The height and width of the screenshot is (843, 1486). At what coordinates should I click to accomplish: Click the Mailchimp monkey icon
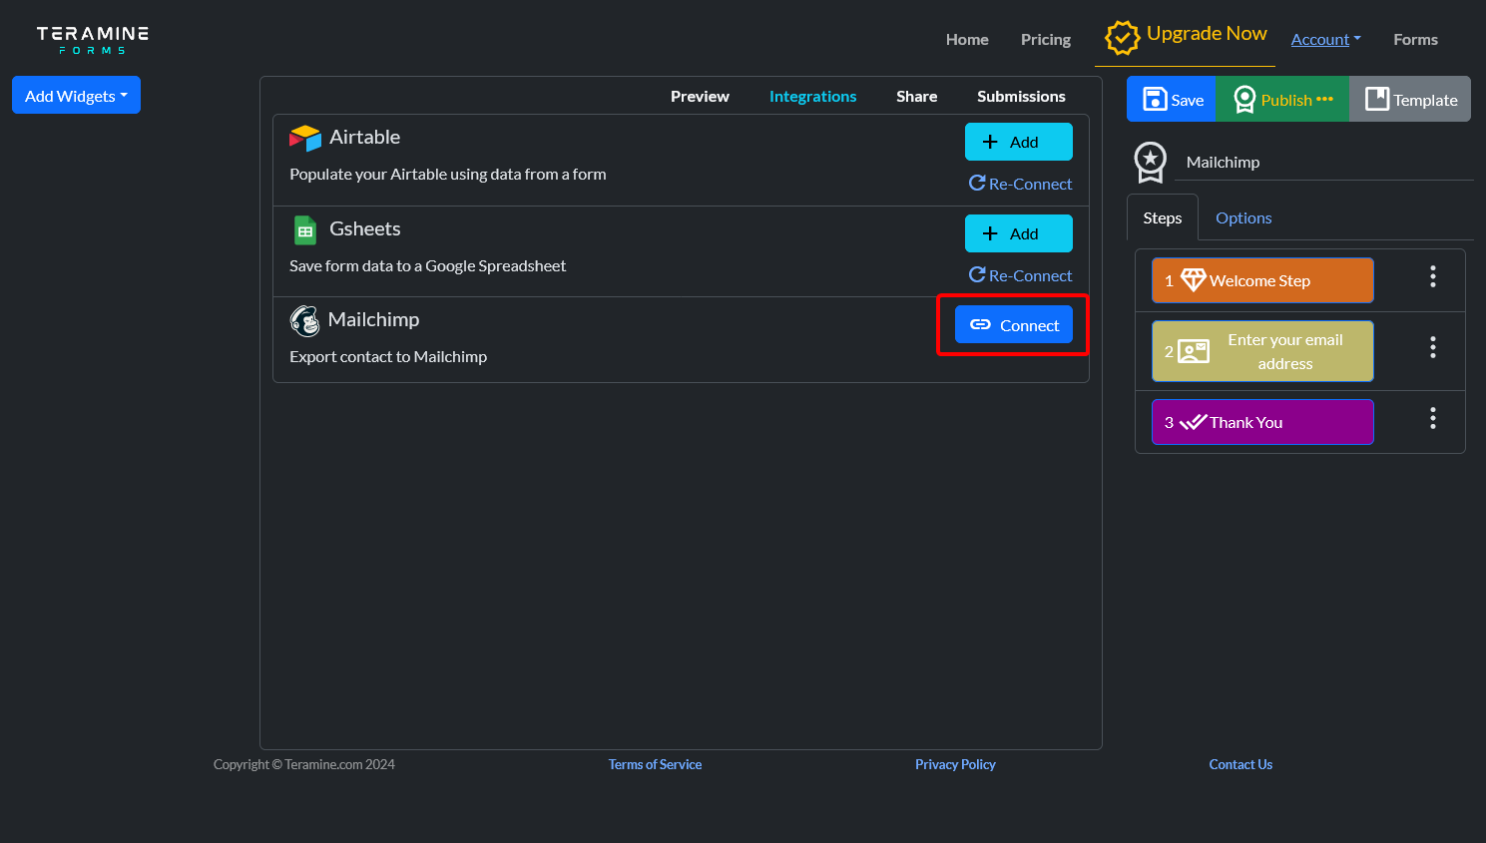[x=304, y=320]
